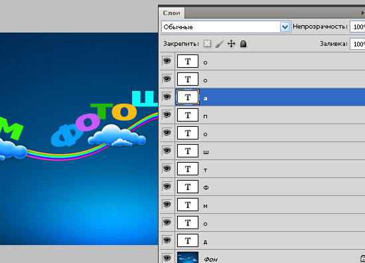Enable lock position cross-arrows icon

coord(231,44)
